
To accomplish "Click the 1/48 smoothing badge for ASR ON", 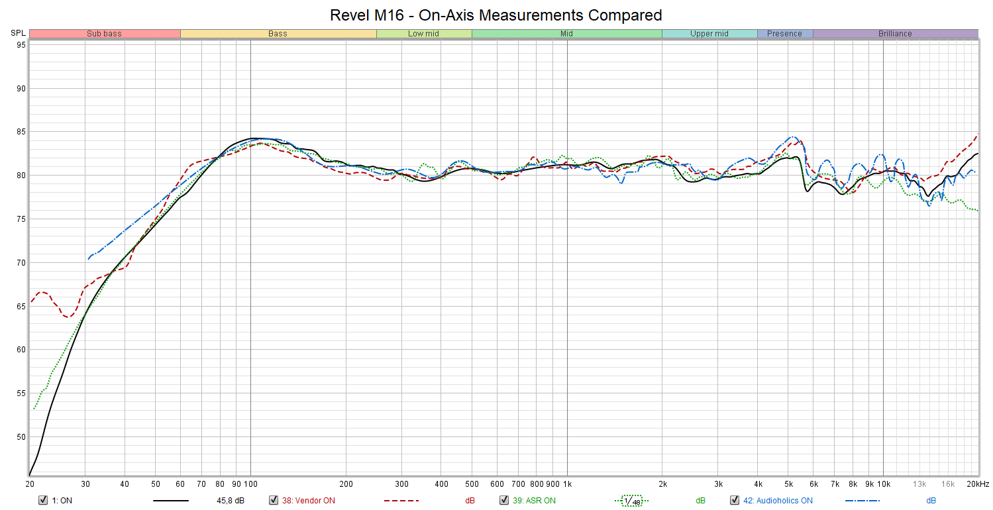I will pos(632,501).
